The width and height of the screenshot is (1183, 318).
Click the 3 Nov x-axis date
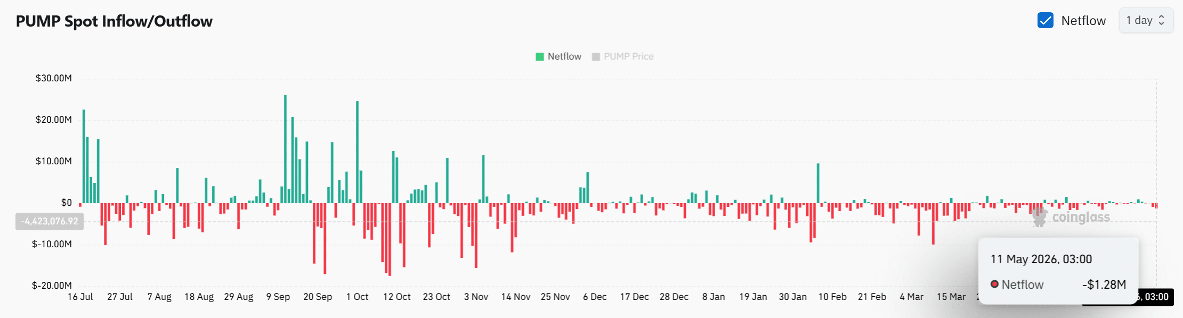pos(476,297)
